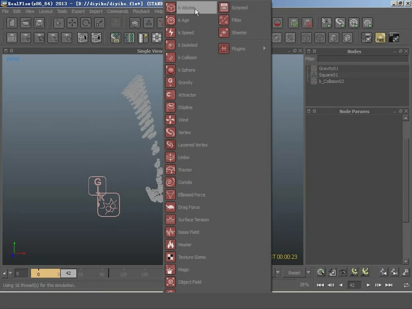Play the animation forward

click(368, 285)
